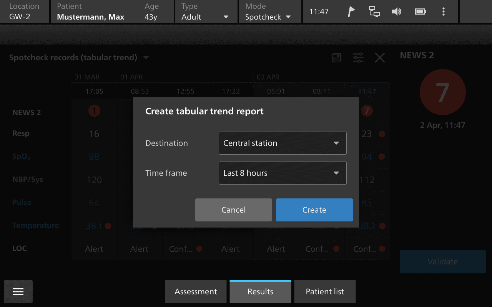
Task: Click the SpO2 value 98
Action: click(94, 157)
